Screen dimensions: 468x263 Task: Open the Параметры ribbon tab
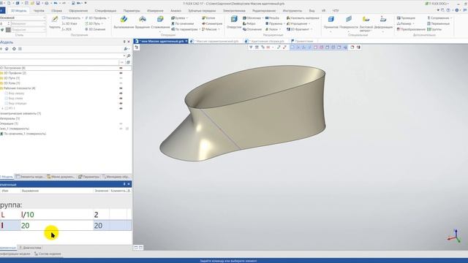click(132, 10)
